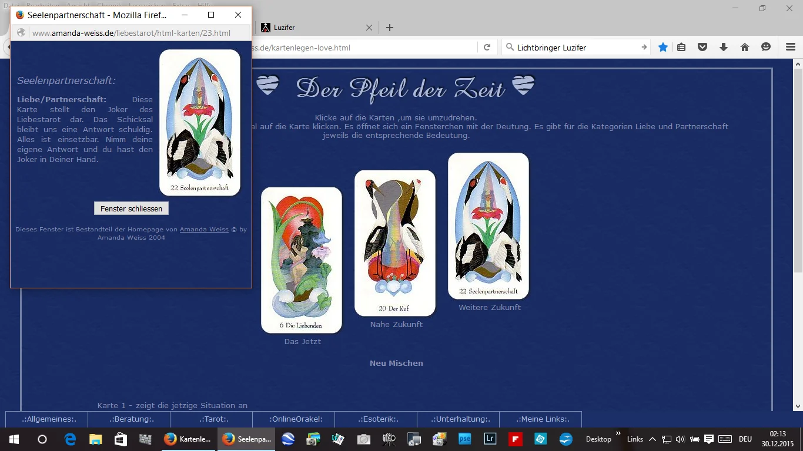The width and height of the screenshot is (803, 451).
Task: Open the .:Tarot:. navigation menu
Action: tap(211, 419)
